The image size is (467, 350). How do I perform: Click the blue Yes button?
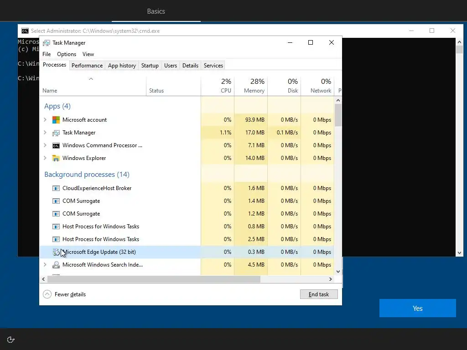click(x=418, y=309)
